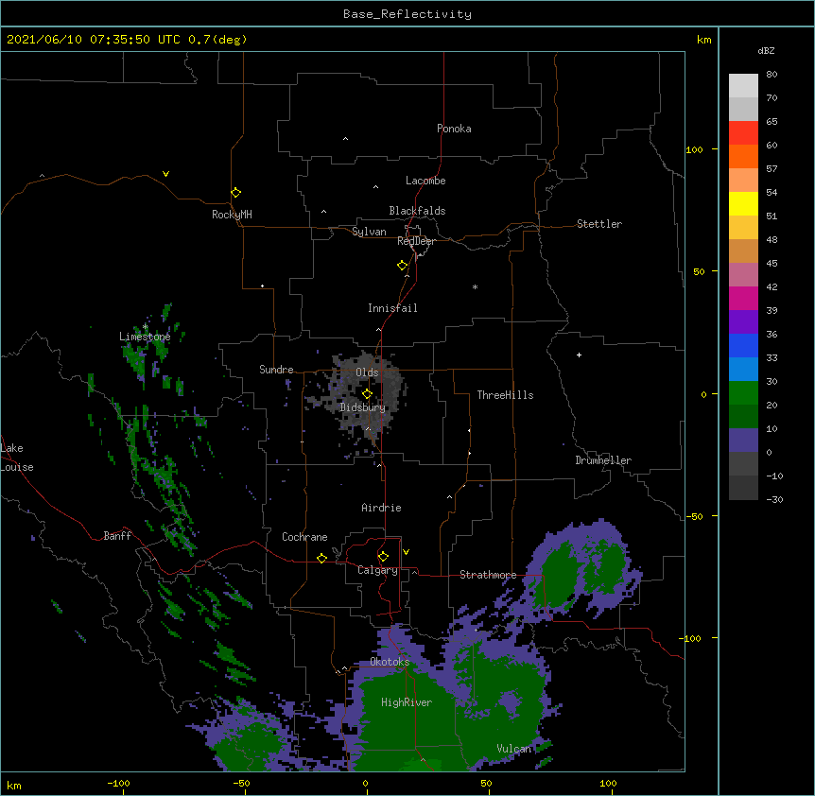Select the Drumheller label
The image size is (815, 796).
coord(603,460)
